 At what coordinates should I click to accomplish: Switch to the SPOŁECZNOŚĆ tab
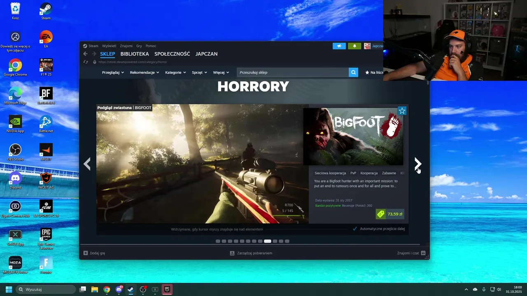(172, 54)
